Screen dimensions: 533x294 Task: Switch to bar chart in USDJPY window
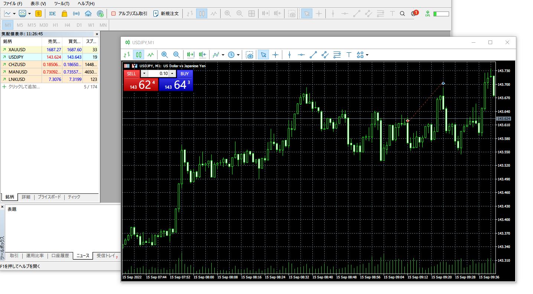(127, 55)
